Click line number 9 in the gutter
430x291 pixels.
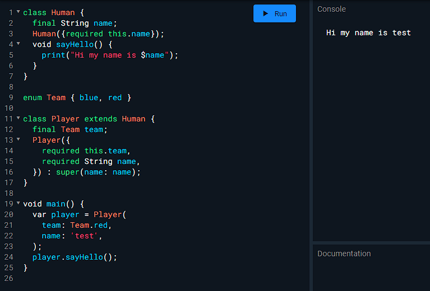(x=11, y=97)
